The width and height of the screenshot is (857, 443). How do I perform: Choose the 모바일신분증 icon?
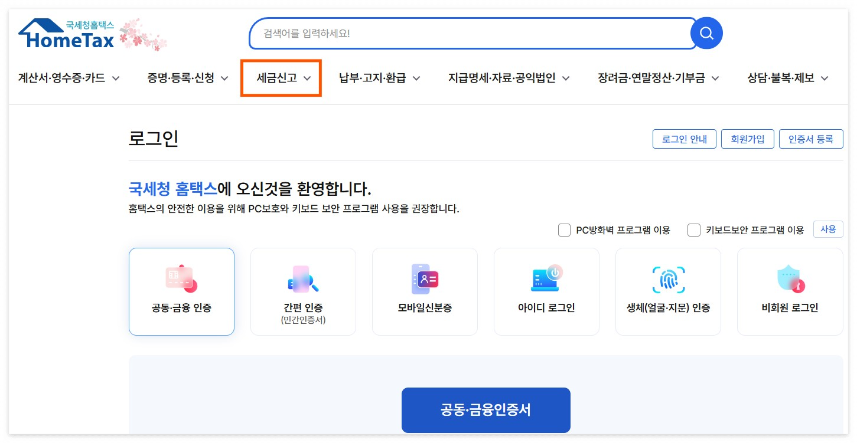point(425,279)
